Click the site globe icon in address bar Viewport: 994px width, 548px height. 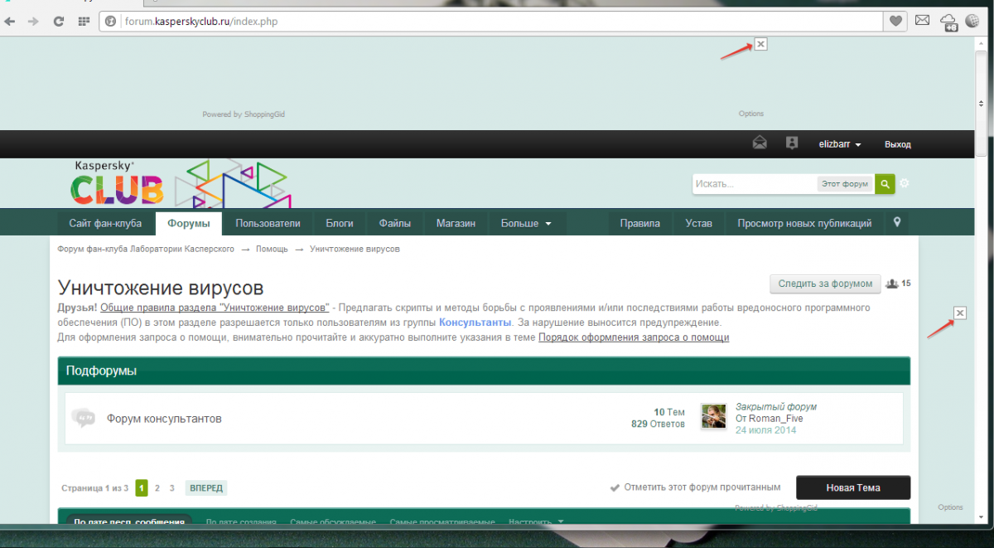tap(111, 21)
